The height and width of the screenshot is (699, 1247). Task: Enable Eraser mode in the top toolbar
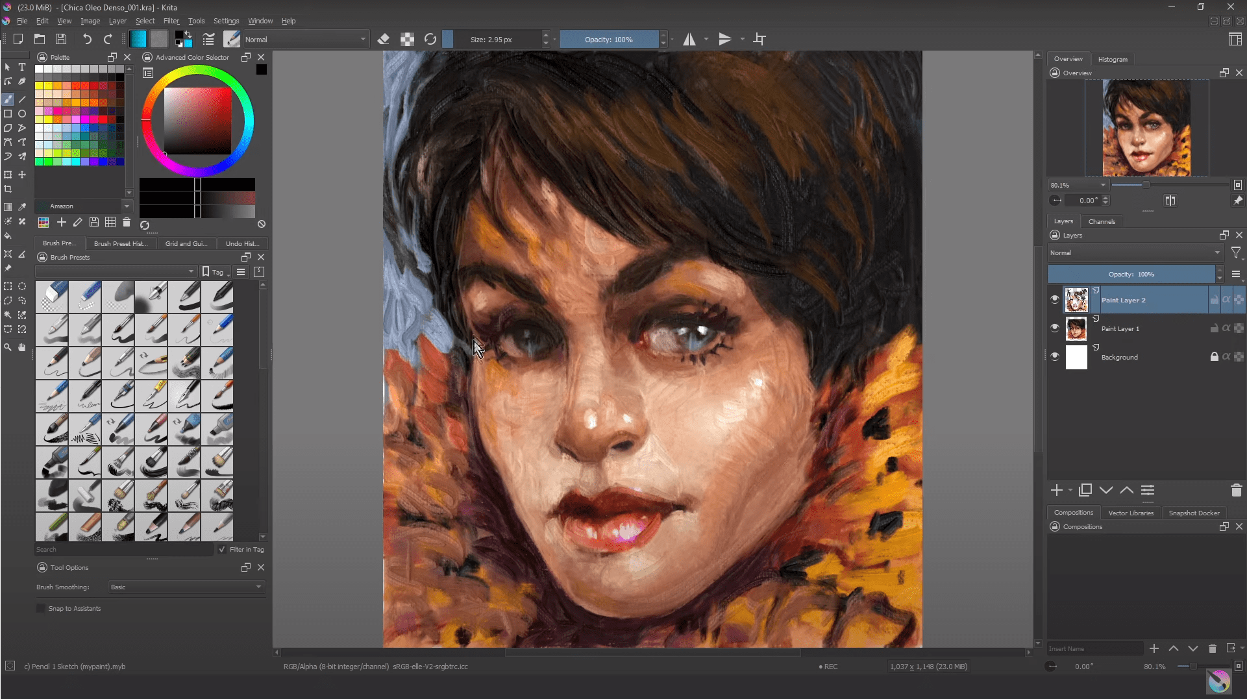[383, 39]
